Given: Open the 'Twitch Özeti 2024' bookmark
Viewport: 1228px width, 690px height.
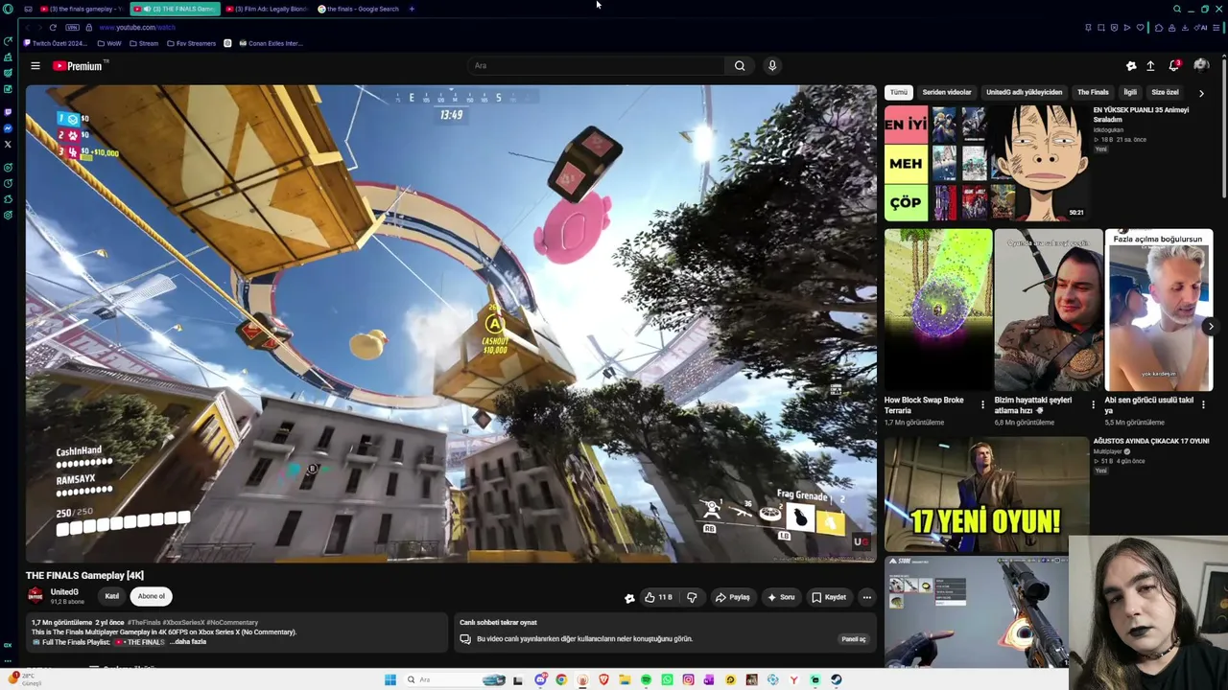Looking at the screenshot, I should (56, 43).
